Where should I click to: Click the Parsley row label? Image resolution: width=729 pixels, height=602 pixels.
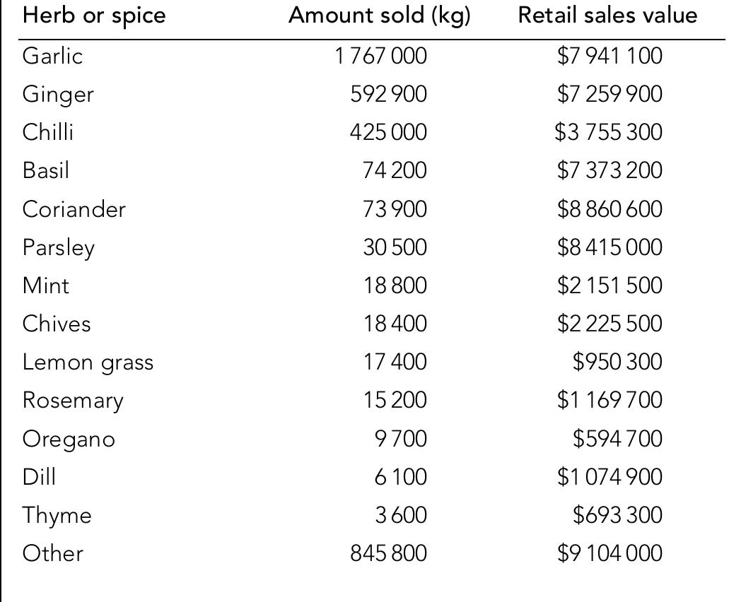(x=58, y=247)
